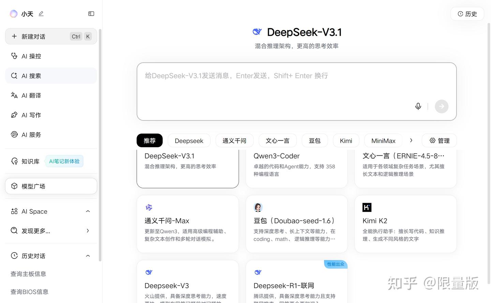The width and height of the screenshot is (491, 303).
Task: Click the Deepseek-V3 whale icon
Action: pos(149,272)
